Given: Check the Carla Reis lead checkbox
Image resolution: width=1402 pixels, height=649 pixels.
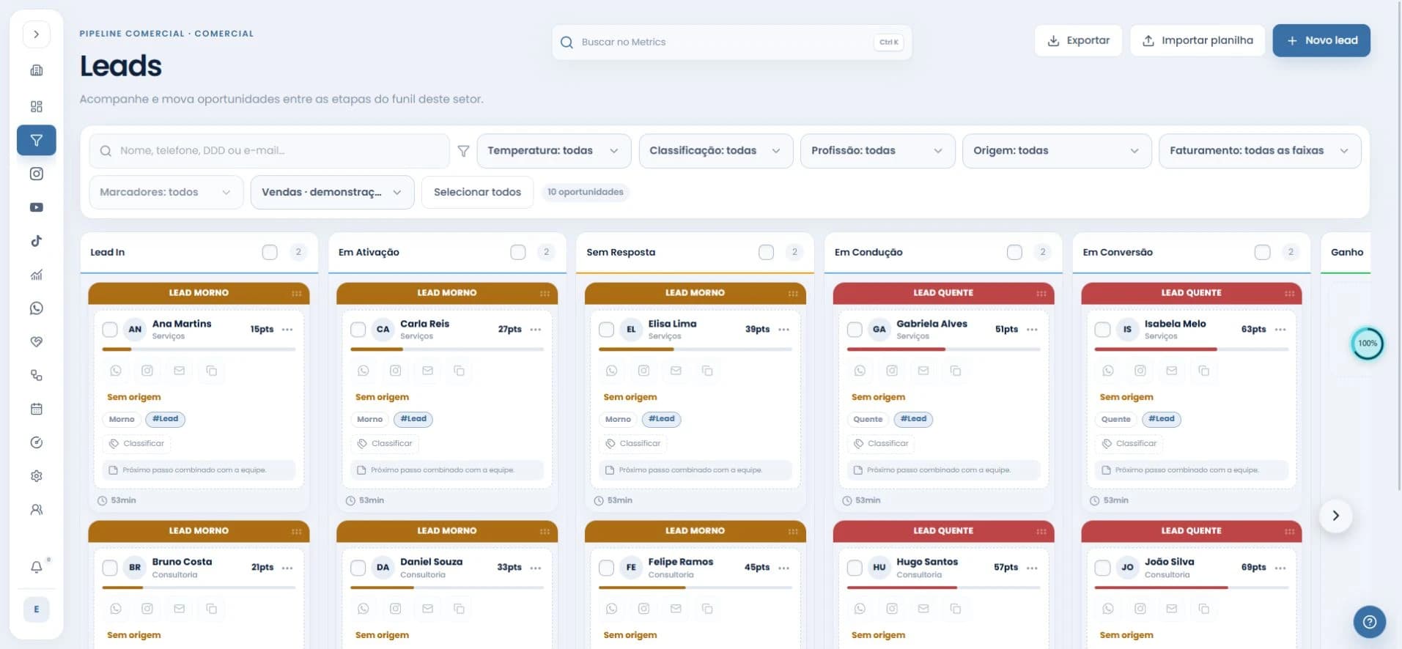Looking at the screenshot, I should click(x=358, y=330).
